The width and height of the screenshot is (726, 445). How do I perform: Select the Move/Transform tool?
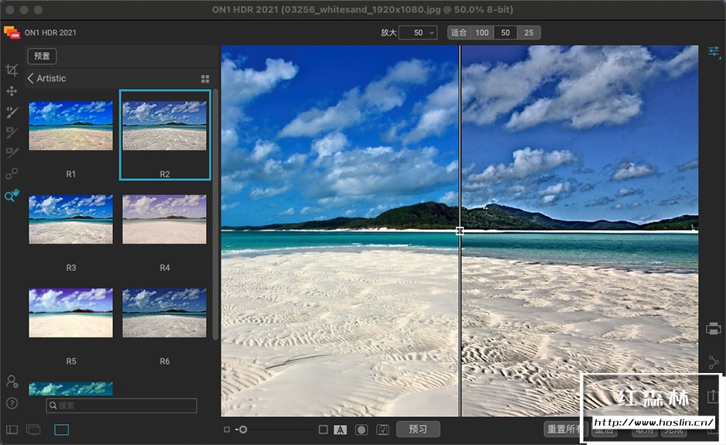pyautogui.click(x=12, y=91)
